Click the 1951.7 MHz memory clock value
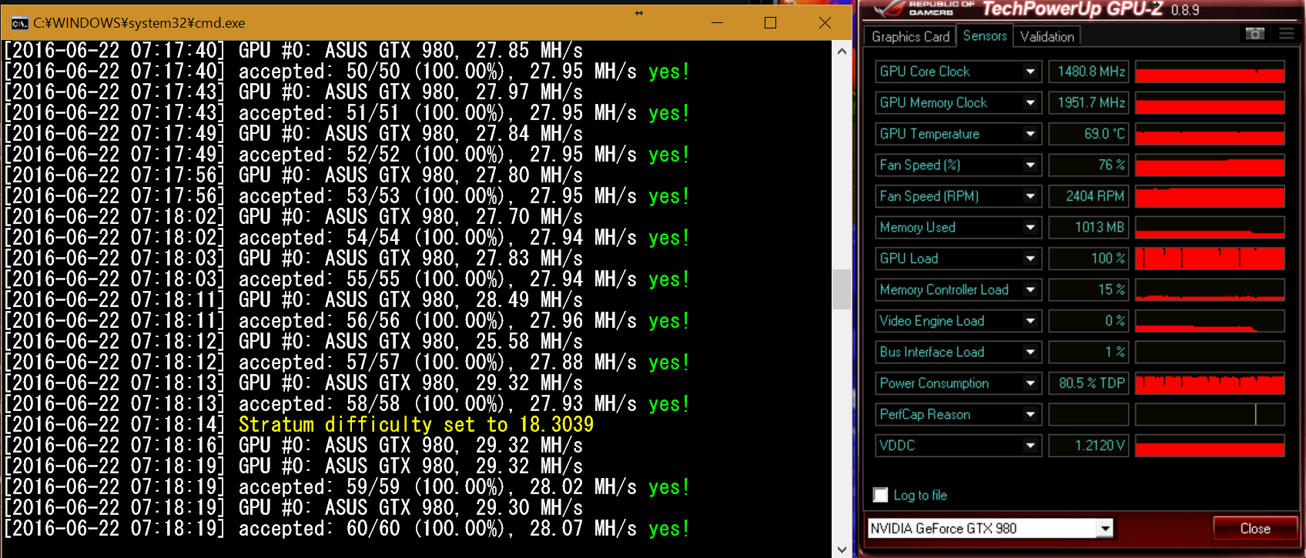The image size is (1306, 558). click(1089, 102)
